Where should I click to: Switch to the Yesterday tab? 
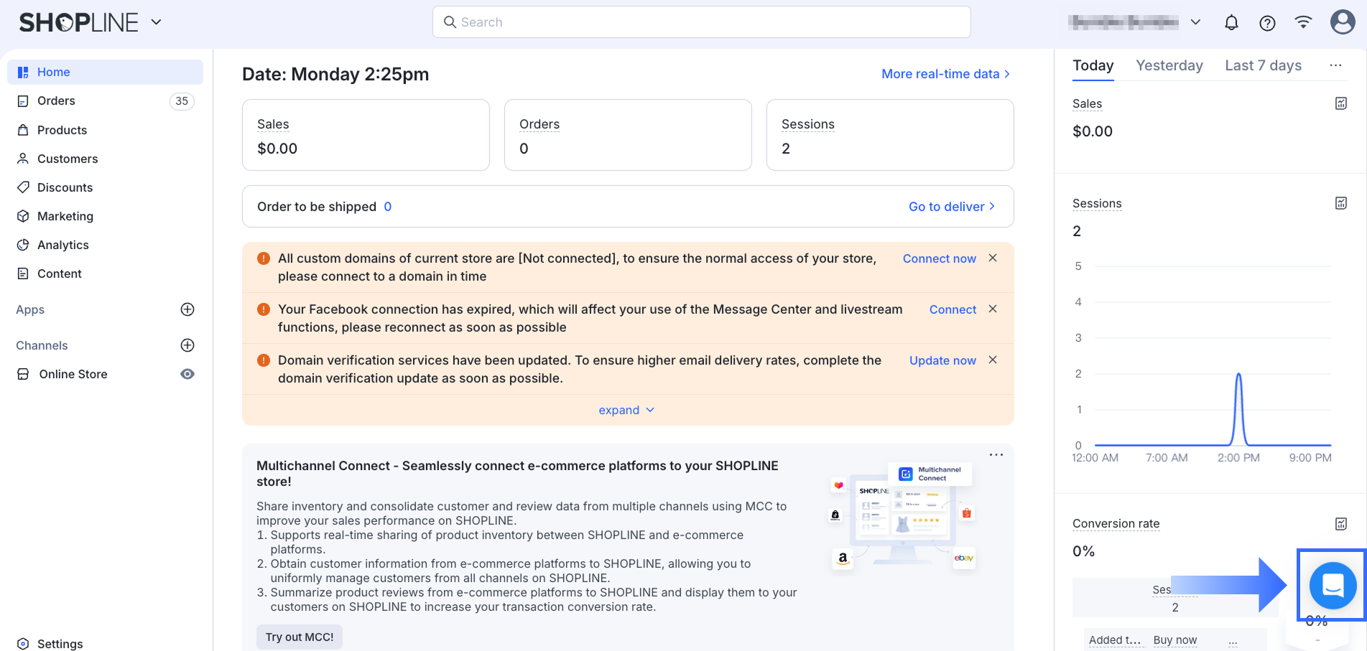coord(1169,65)
